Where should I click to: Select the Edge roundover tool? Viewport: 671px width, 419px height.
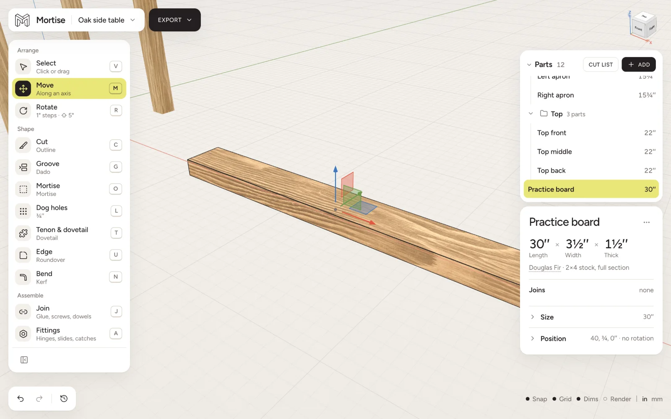point(69,255)
